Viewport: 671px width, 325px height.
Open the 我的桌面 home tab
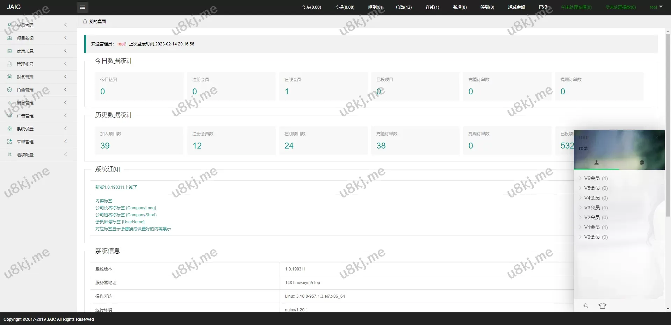pos(94,21)
